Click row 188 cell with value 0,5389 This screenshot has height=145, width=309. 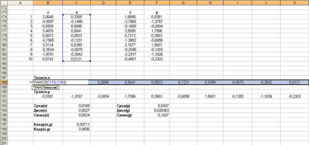tap(210, 82)
